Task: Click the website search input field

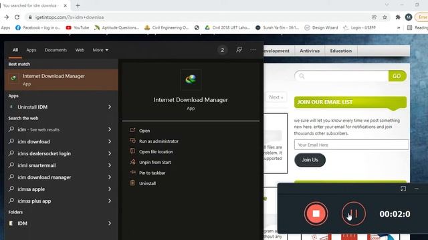Action: 342,76
